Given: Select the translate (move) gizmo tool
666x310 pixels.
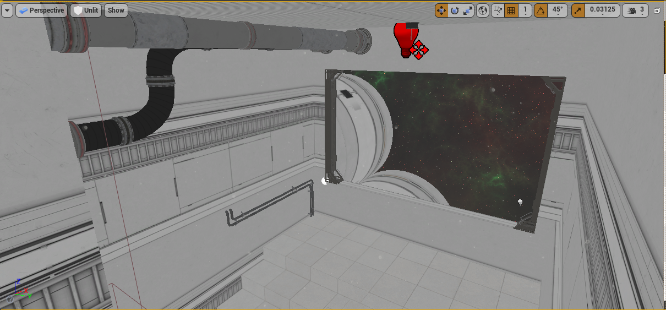Looking at the screenshot, I should coord(441,10).
